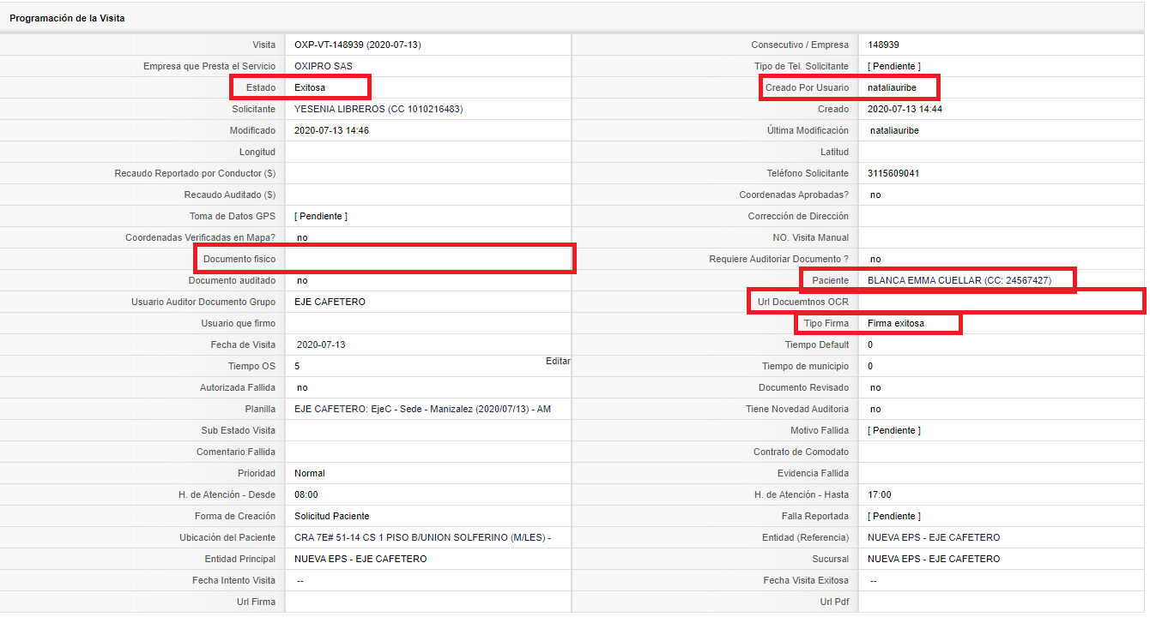Select Pendiente value of Toma de Datos GPS
This screenshot has height=635, width=1150.
coord(321,216)
